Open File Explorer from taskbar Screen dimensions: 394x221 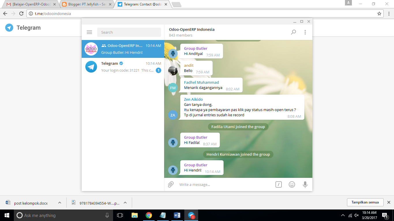tap(134, 215)
